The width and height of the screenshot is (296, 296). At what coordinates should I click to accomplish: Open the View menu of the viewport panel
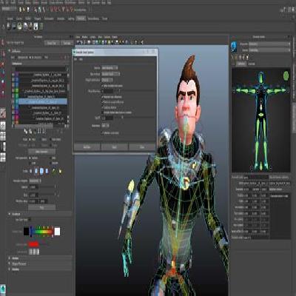tap(78, 37)
